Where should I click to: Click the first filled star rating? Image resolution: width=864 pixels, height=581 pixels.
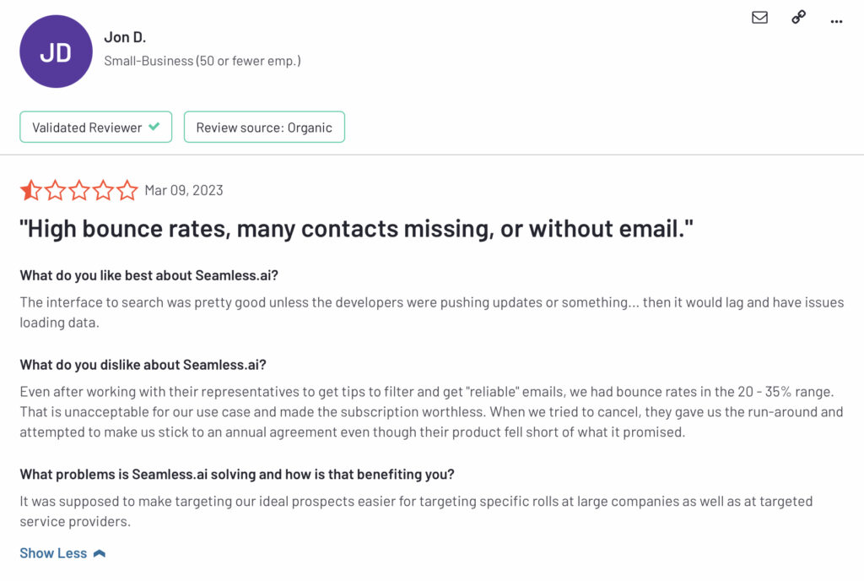[x=31, y=190]
